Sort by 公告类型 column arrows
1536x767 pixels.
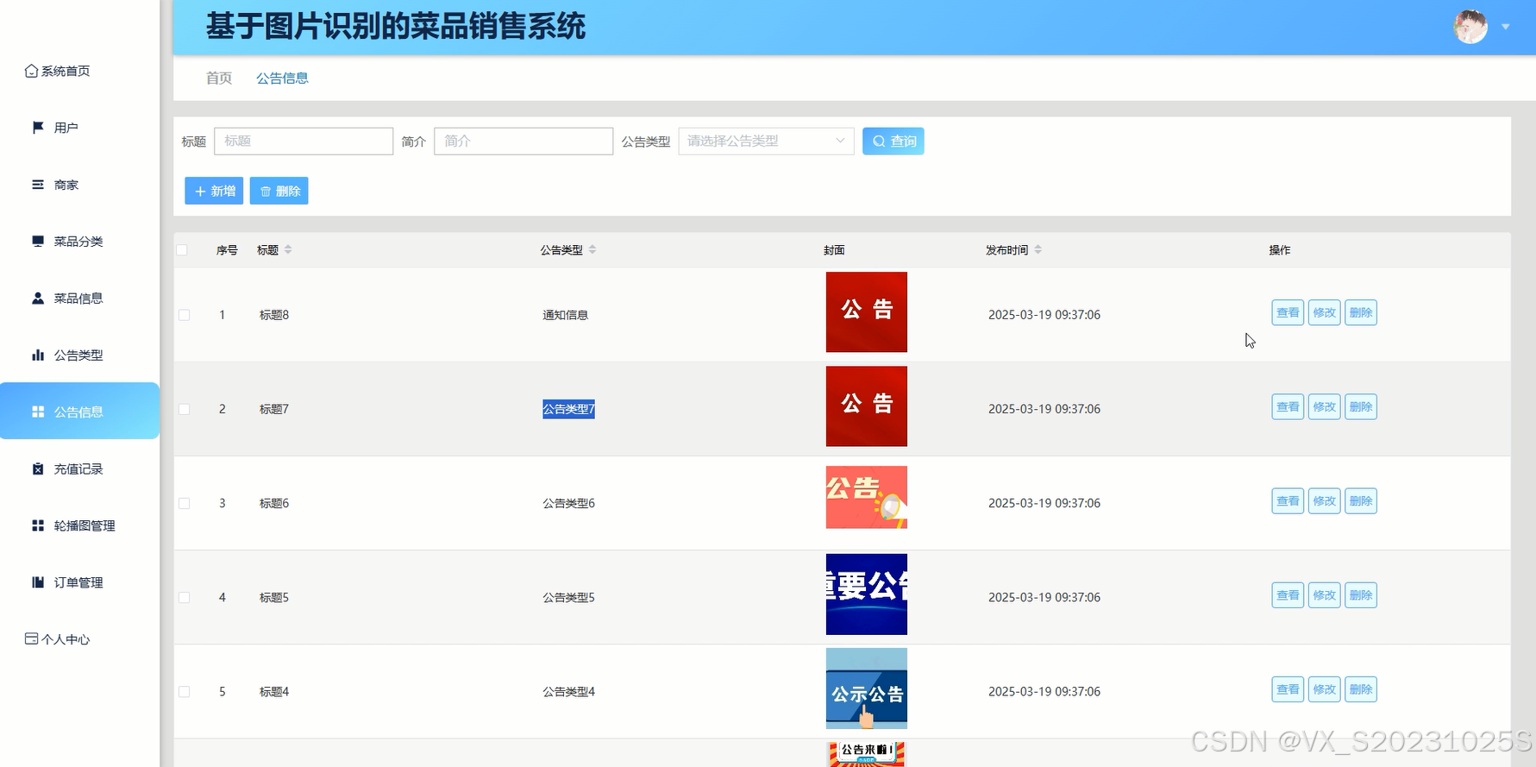click(x=592, y=249)
